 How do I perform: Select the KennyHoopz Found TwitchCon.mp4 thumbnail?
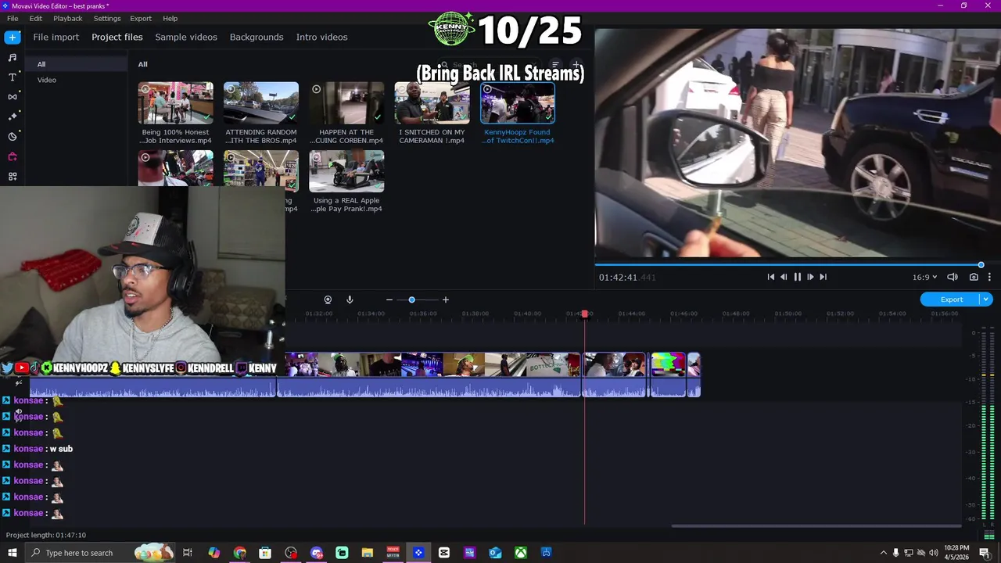518,103
